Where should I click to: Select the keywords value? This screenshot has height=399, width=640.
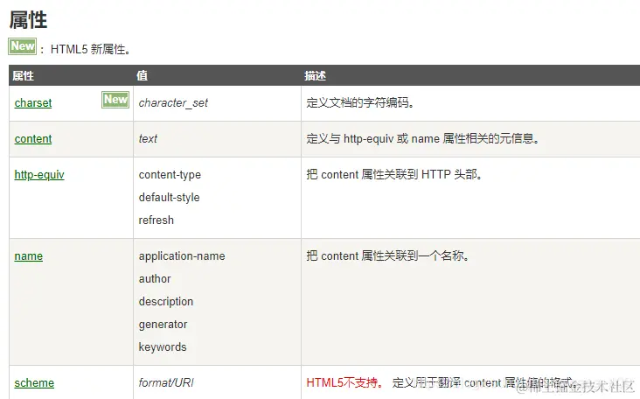coord(163,347)
